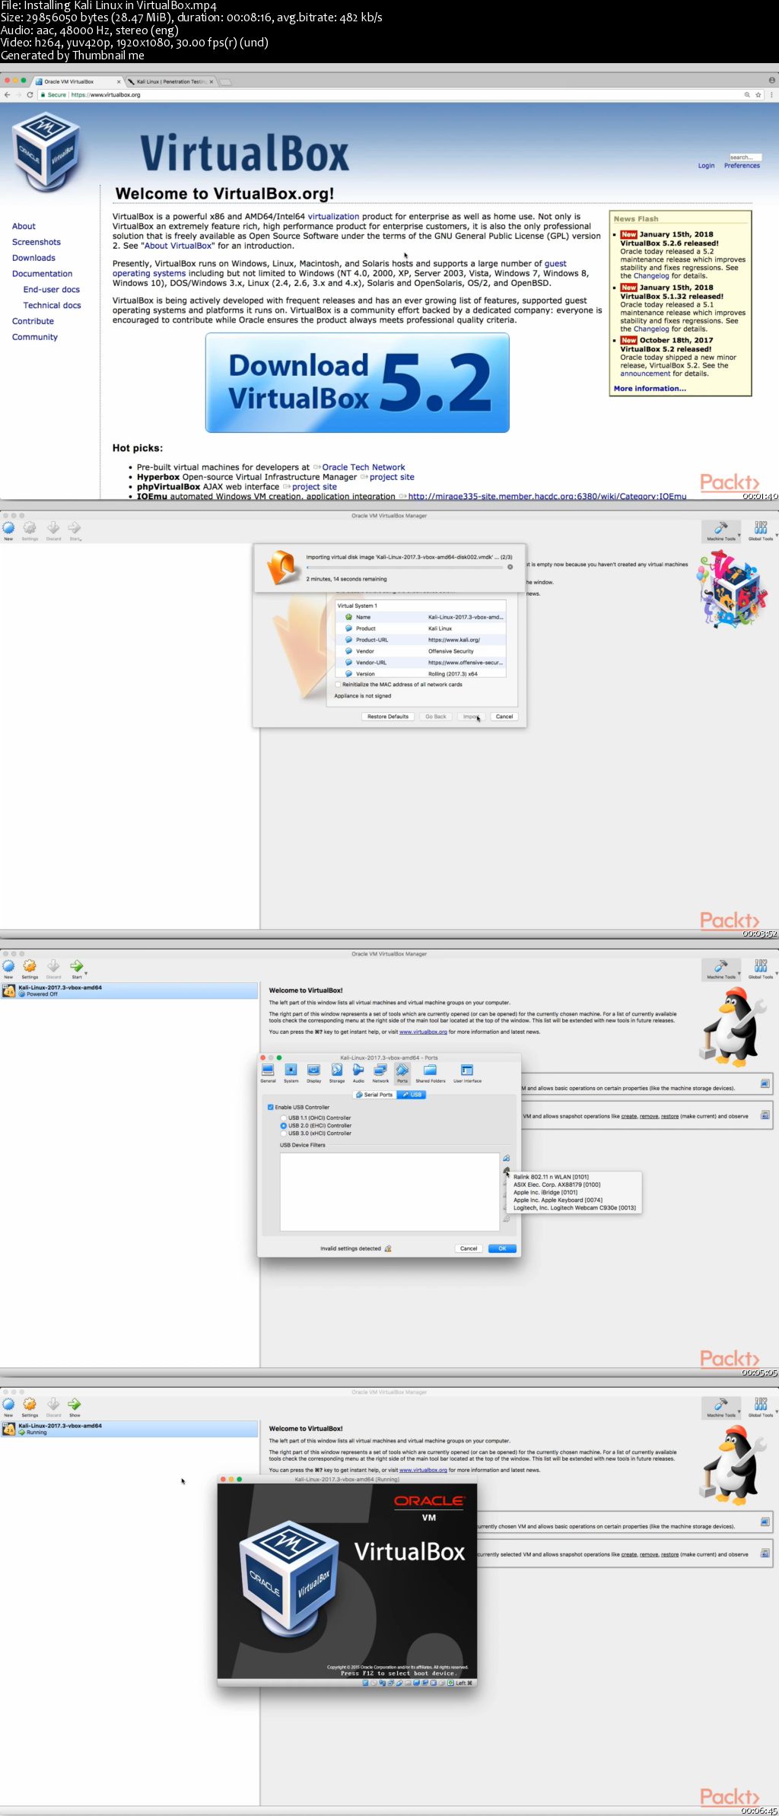Click Cancel in the appliance import dialog
The image size is (779, 1816).
pyautogui.click(x=504, y=717)
